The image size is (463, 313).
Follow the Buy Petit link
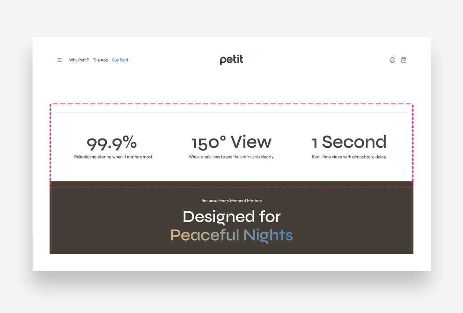pyautogui.click(x=120, y=60)
